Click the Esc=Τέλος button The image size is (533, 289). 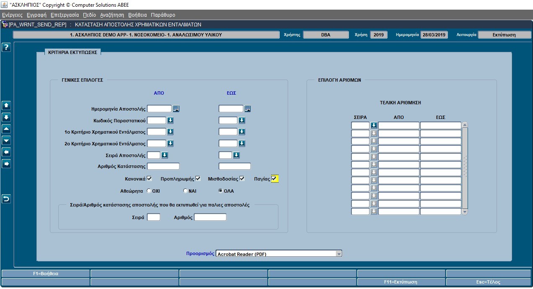click(489, 282)
